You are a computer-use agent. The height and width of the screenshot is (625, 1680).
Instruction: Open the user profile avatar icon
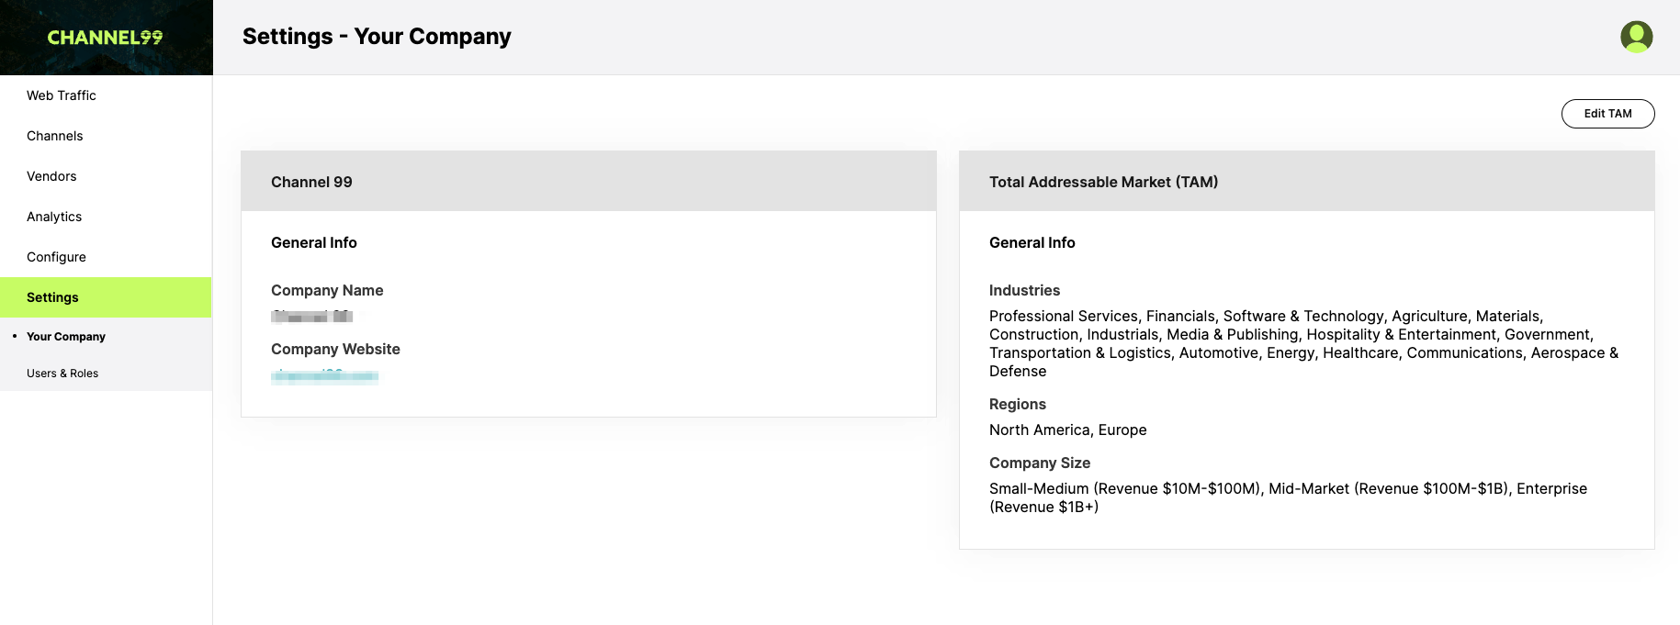tap(1636, 37)
